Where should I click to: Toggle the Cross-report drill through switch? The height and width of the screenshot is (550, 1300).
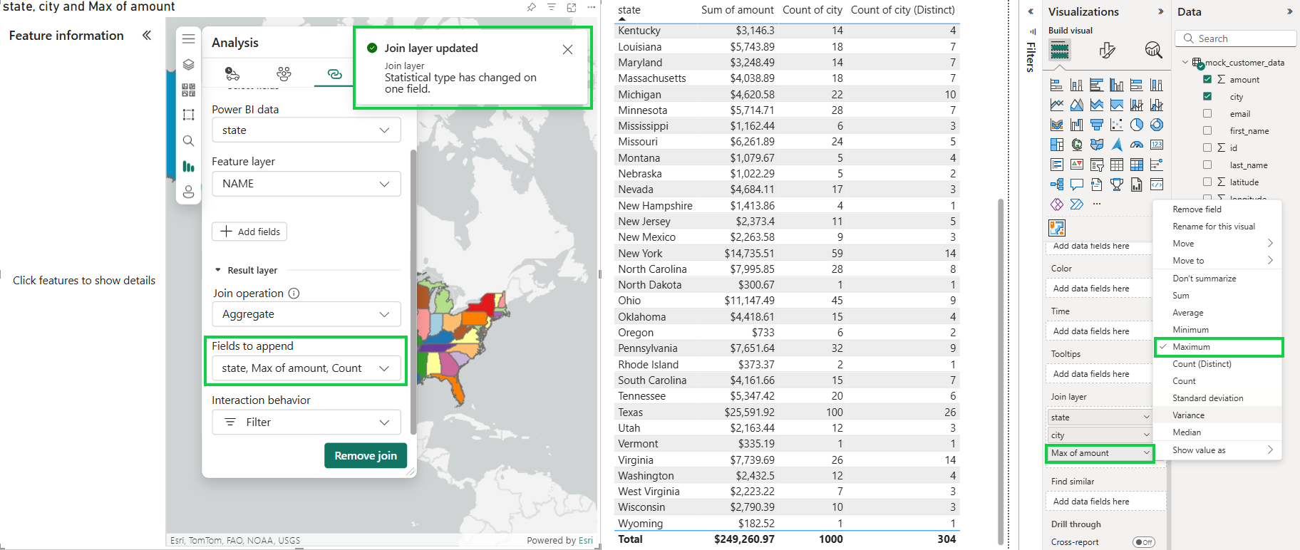pyautogui.click(x=1143, y=542)
